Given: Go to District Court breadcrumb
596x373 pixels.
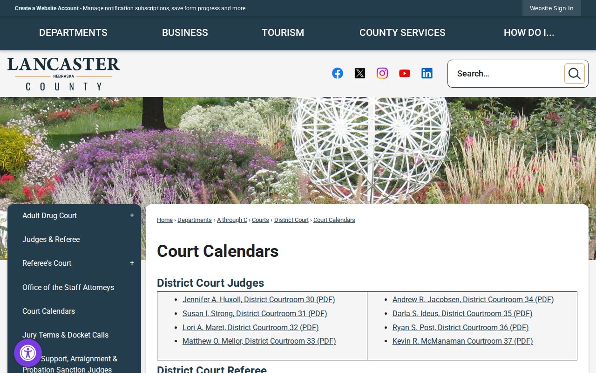Looking at the screenshot, I should (x=291, y=220).
